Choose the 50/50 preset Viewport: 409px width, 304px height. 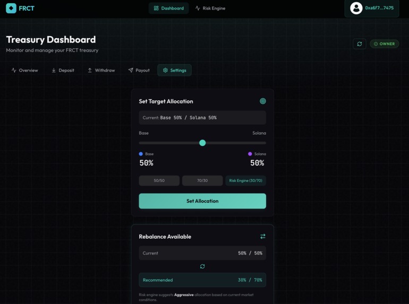159,180
